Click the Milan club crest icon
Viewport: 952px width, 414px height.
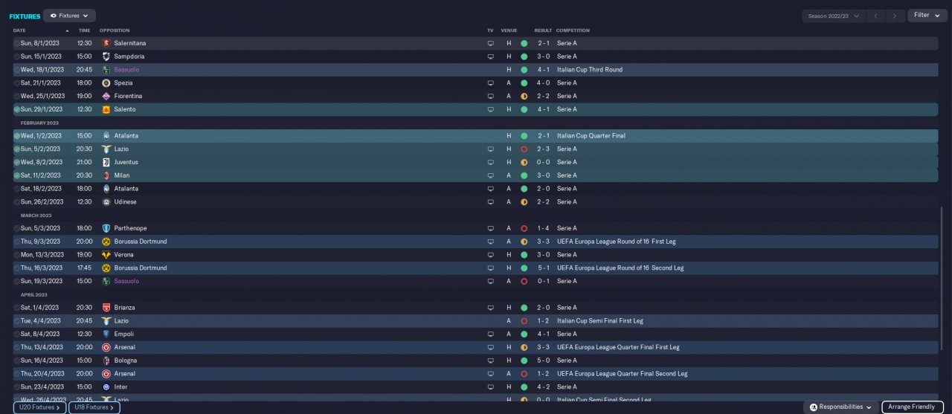[106, 175]
